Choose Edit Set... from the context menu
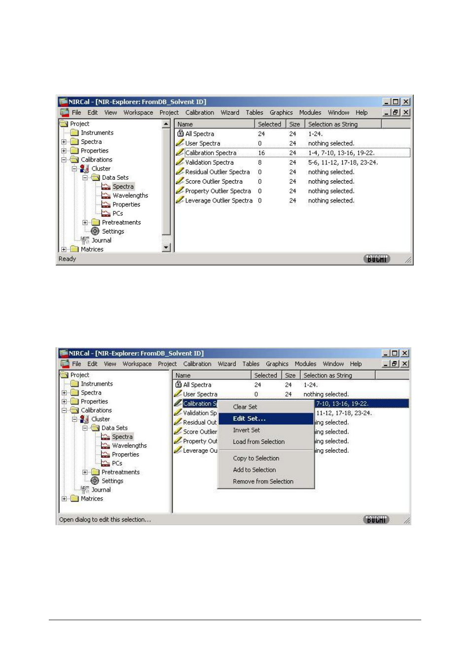471x665 pixels. click(266, 419)
